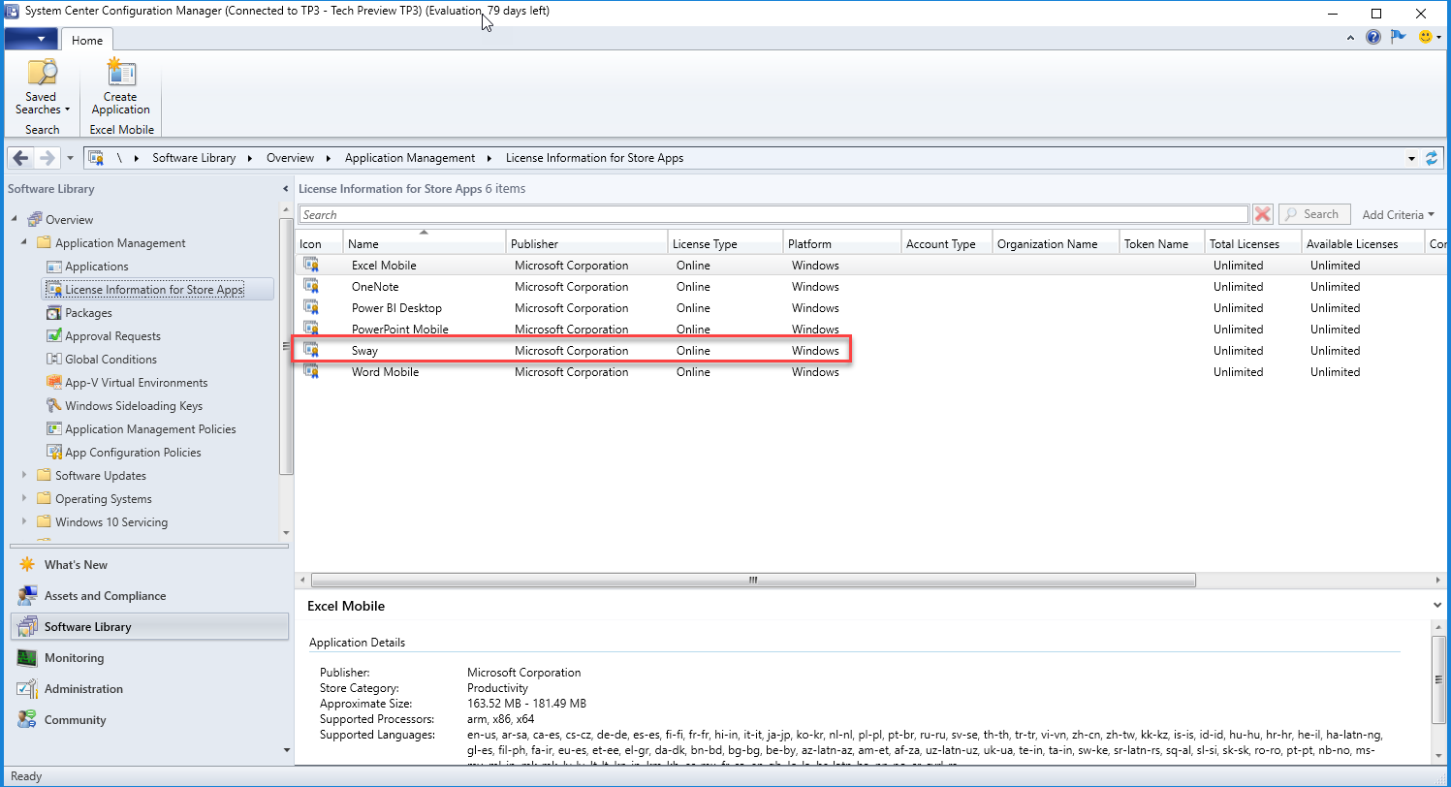Open the navigation history dropdown beside arrows
1451x787 pixels.
point(70,158)
